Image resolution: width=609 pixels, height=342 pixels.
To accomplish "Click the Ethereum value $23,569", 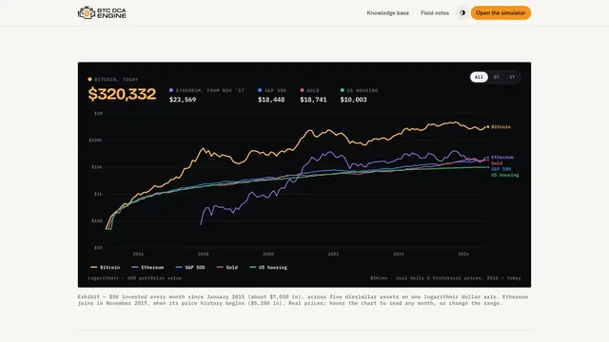I will coord(183,100).
